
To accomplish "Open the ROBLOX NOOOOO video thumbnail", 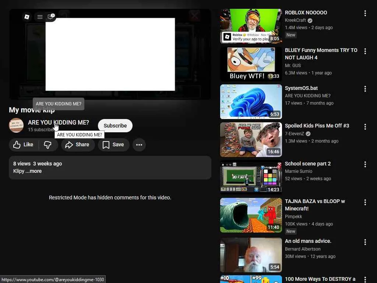I will coord(251,26).
